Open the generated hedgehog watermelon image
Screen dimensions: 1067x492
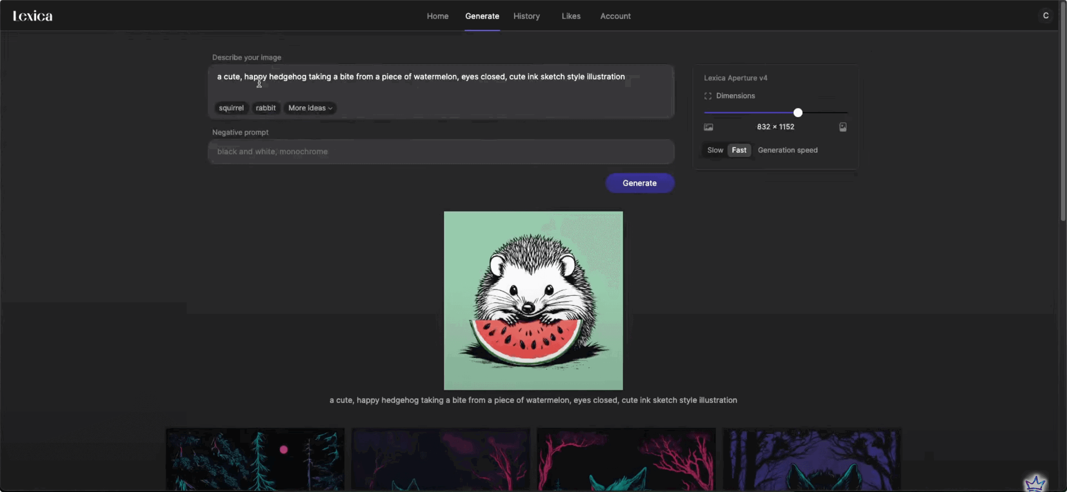[533, 301]
